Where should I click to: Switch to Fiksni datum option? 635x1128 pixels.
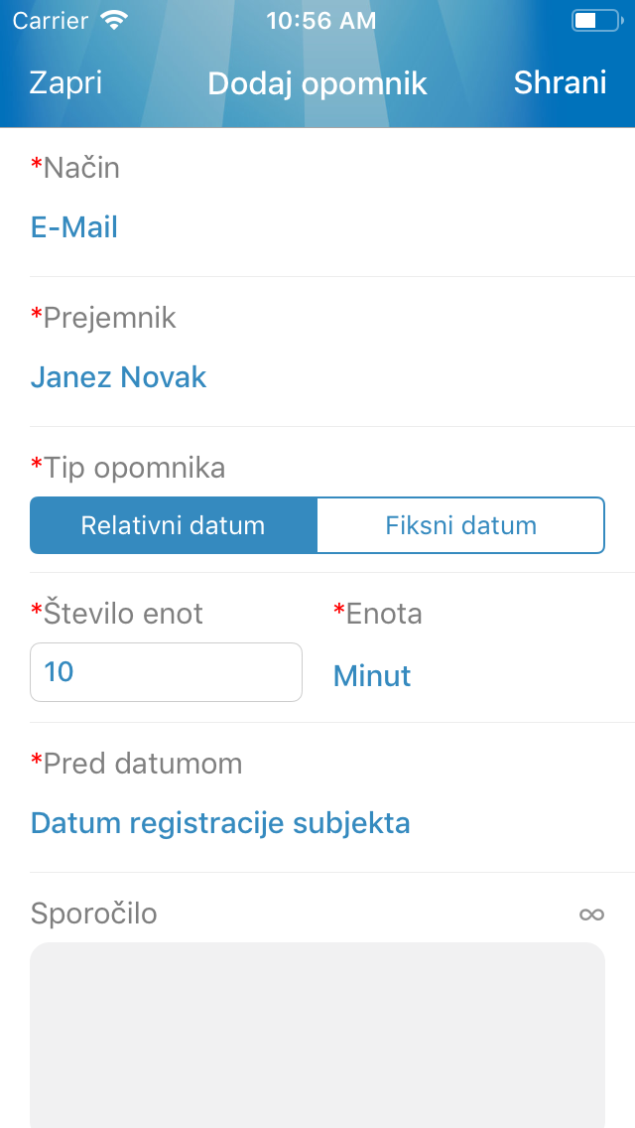pos(460,525)
